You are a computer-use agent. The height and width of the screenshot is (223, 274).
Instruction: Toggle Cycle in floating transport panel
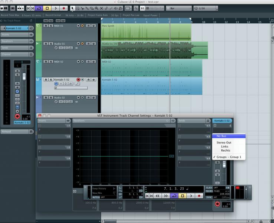(174, 196)
